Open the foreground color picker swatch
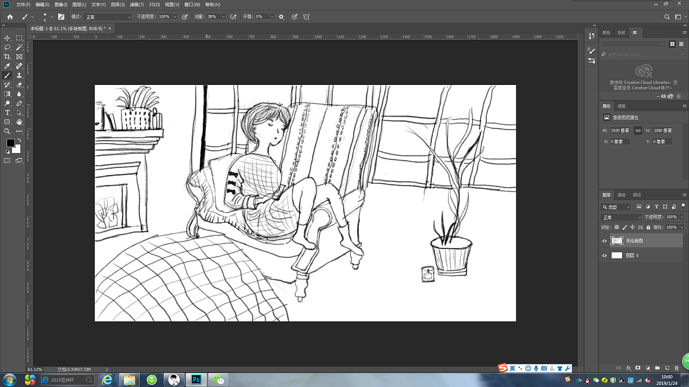The height and width of the screenshot is (387, 689). pyautogui.click(x=10, y=142)
